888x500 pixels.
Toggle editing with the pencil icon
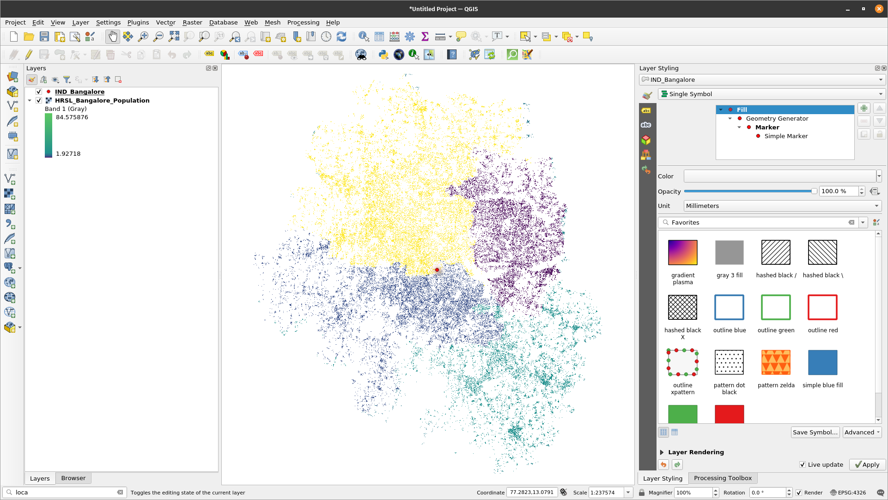tap(29, 55)
